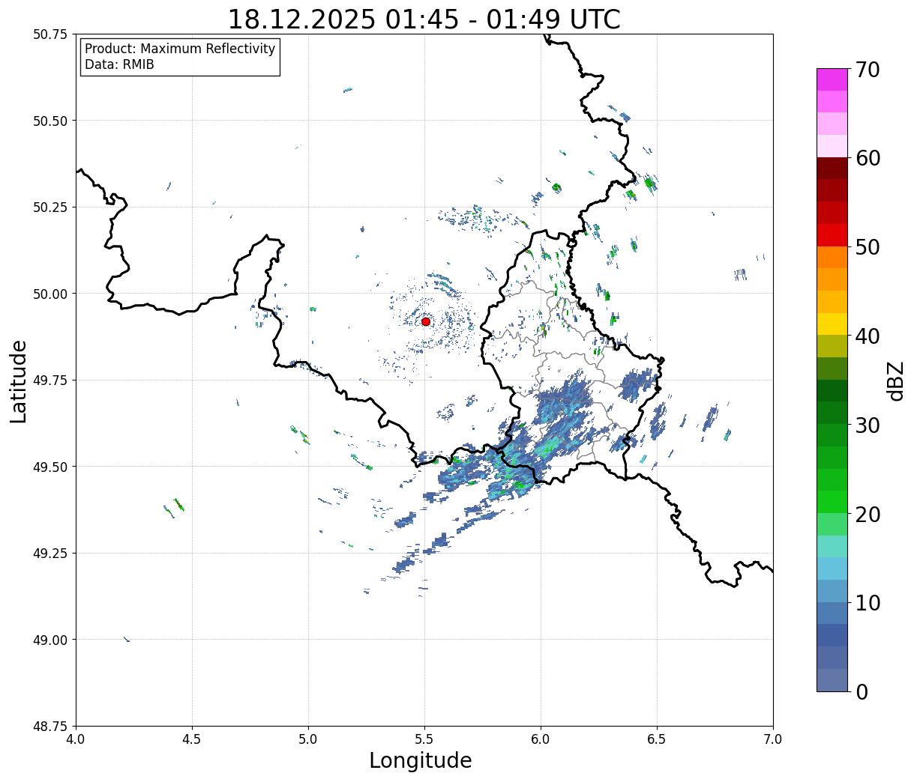Click the colorbar tick label 10
The height and width of the screenshot is (779, 914).
(868, 602)
